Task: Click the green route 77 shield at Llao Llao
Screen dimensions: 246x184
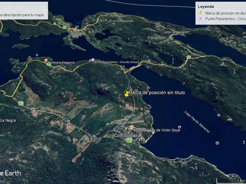Action: 64,27
